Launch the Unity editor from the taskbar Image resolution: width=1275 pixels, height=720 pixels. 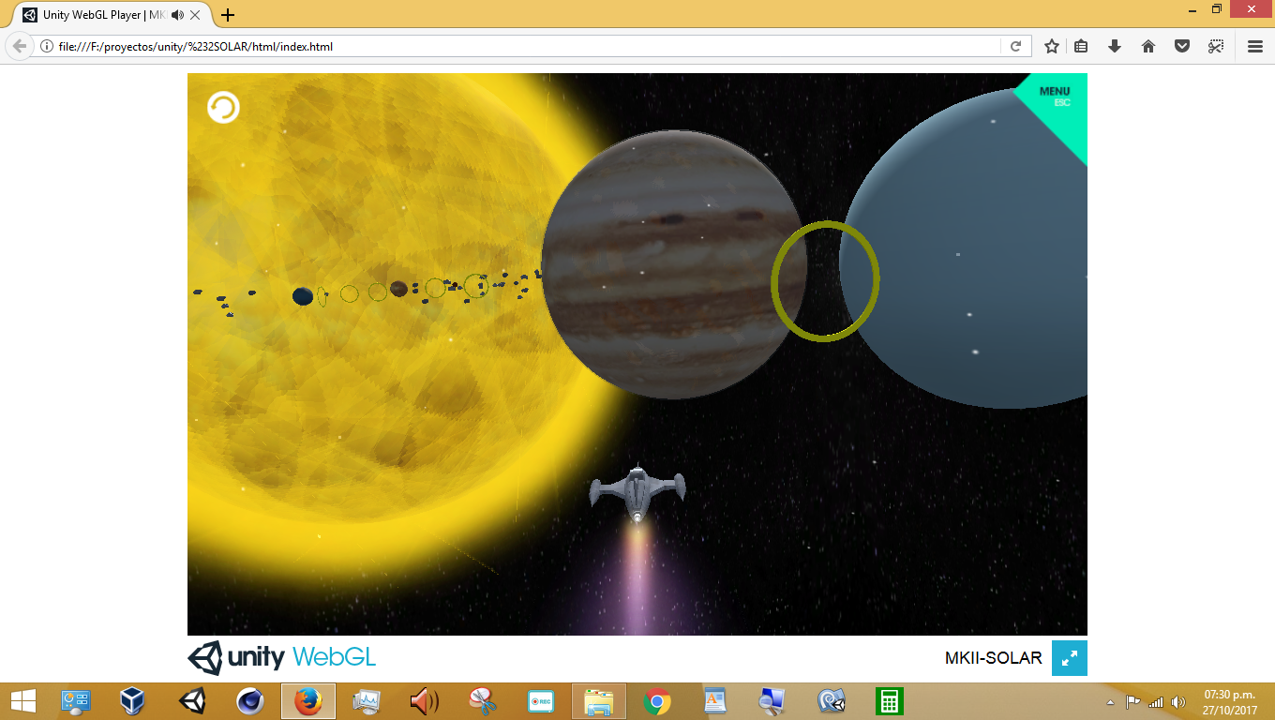point(190,700)
